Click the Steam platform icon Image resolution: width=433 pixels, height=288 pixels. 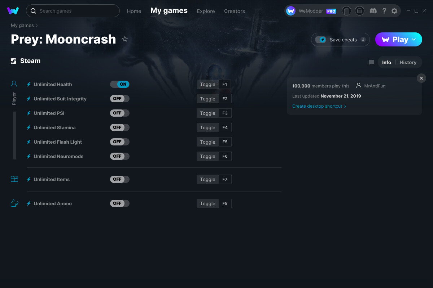(14, 61)
